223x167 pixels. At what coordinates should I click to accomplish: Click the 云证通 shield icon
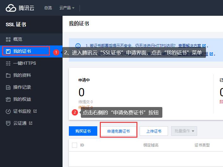(x=8, y=123)
